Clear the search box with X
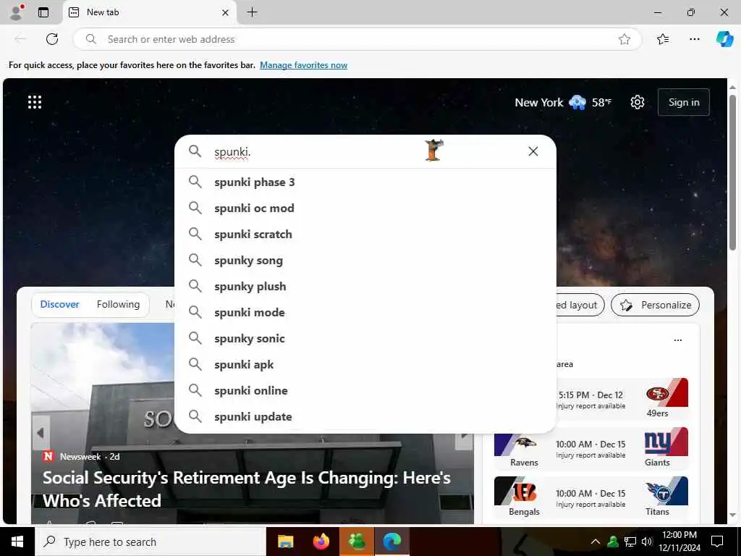The height and width of the screenshot is (556, 741). click(x=533, y=151)
